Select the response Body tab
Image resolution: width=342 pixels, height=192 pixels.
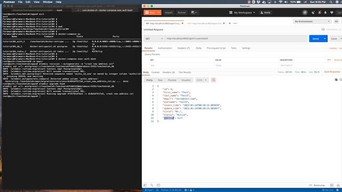(x=146, y=73)
